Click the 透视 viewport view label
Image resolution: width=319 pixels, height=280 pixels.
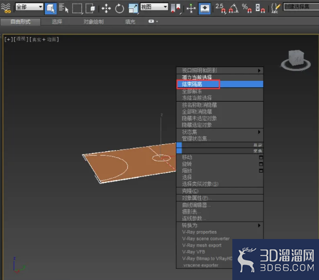(21, 39)
